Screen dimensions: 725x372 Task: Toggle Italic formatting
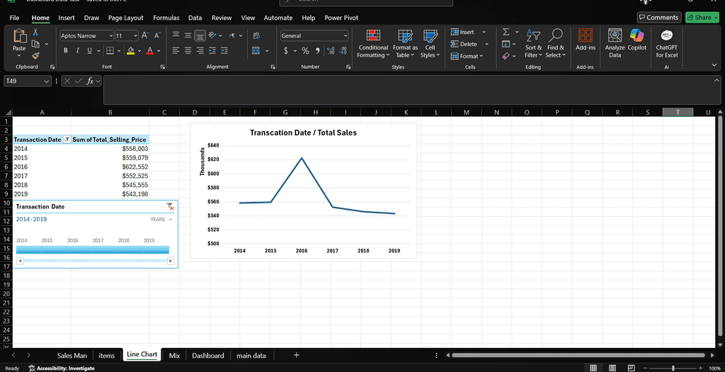click(x=78, y=50)
